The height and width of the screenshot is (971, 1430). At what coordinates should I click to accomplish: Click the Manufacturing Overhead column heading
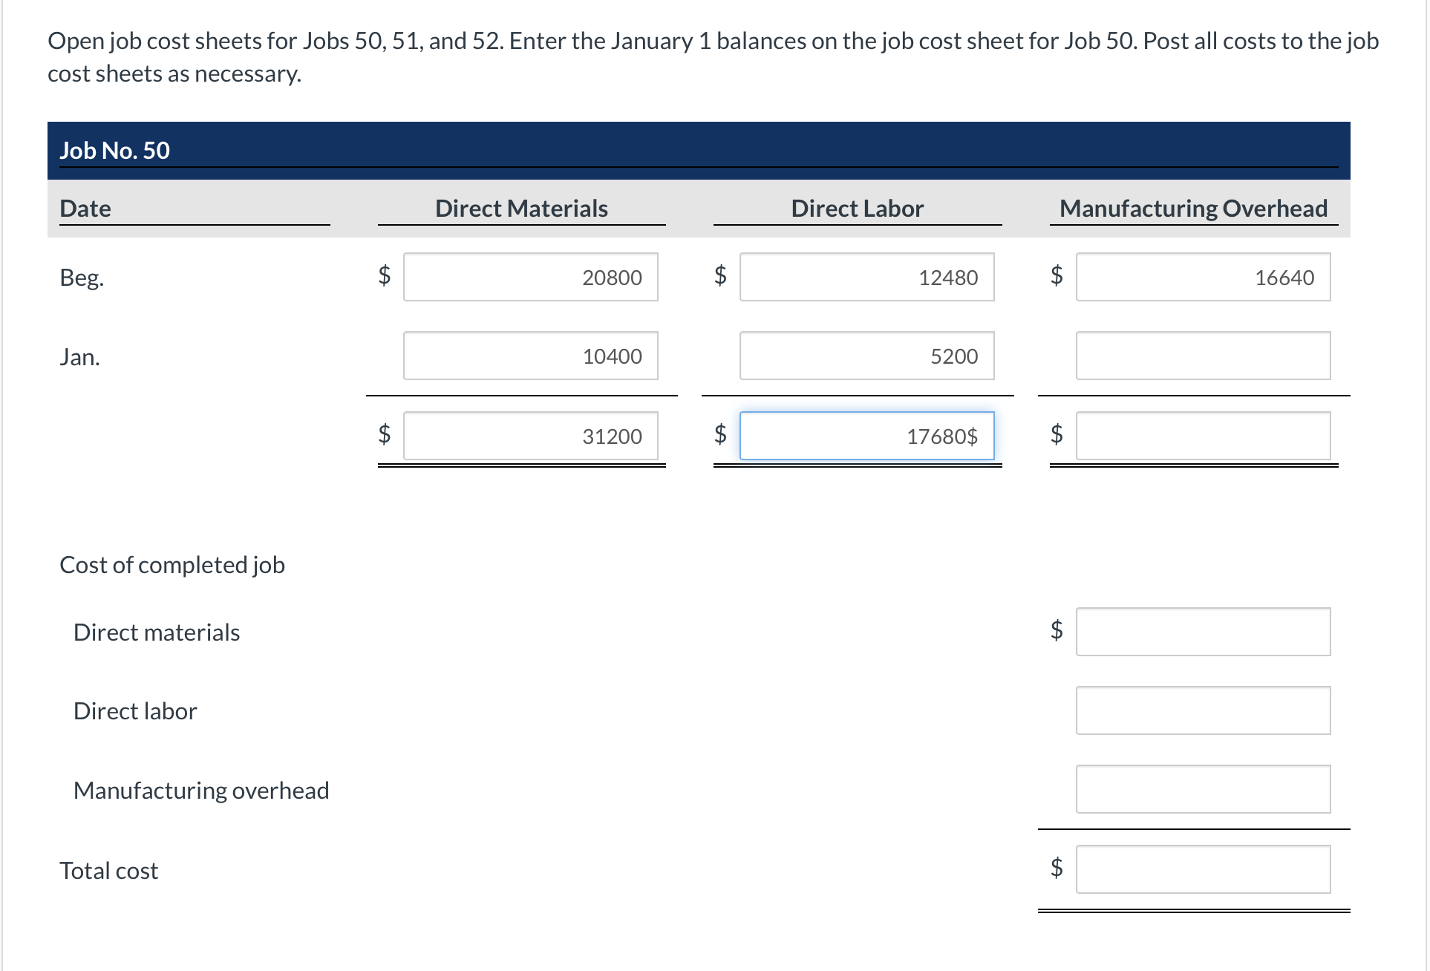point(1193,209)
